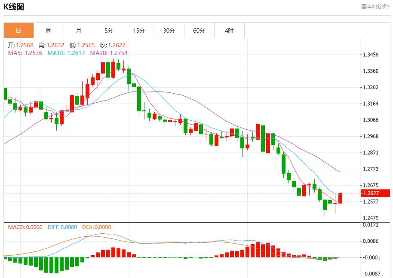Select the 4时 four-hour tab
Image resolution: width=393 pixels, height=278 pixels.
pos(229,31)
